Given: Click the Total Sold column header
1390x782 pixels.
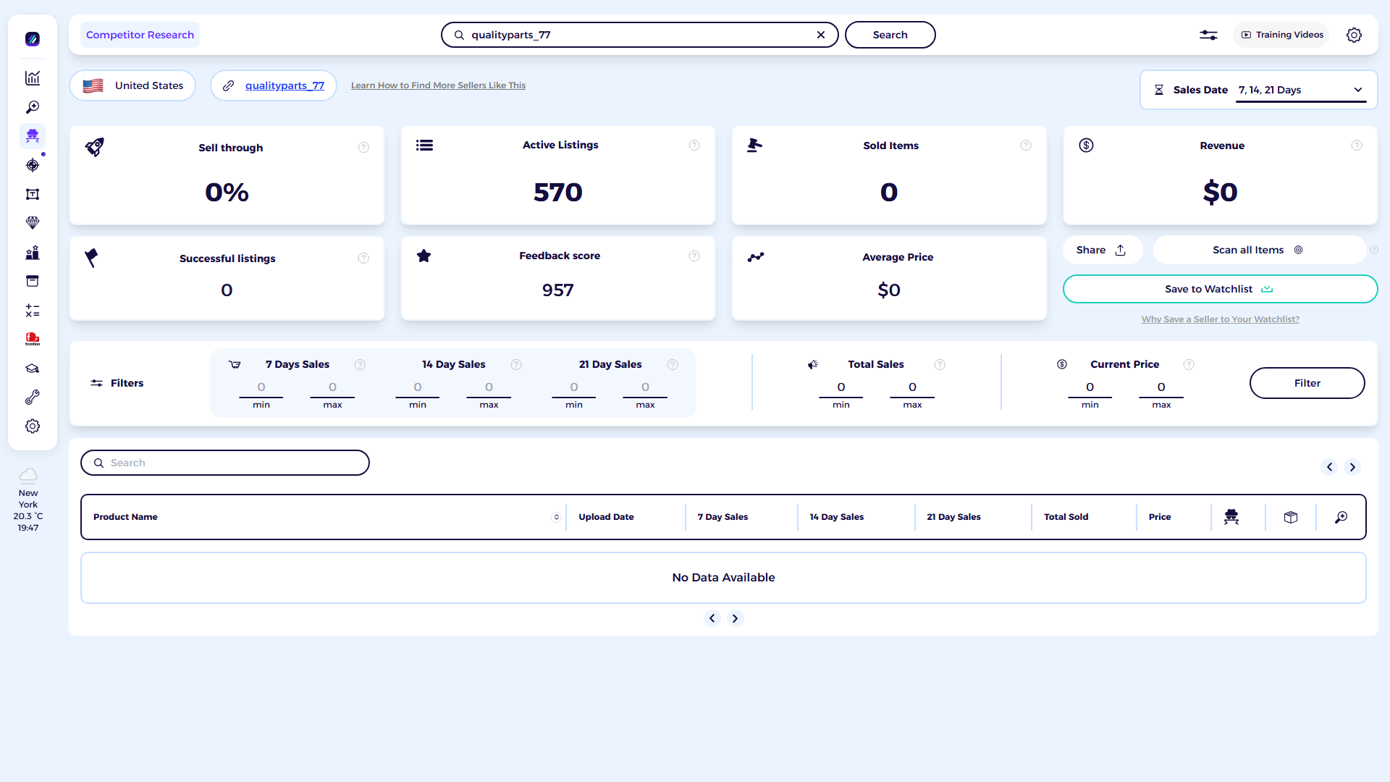Looking at the screenshot, I should click(1066, 517).
